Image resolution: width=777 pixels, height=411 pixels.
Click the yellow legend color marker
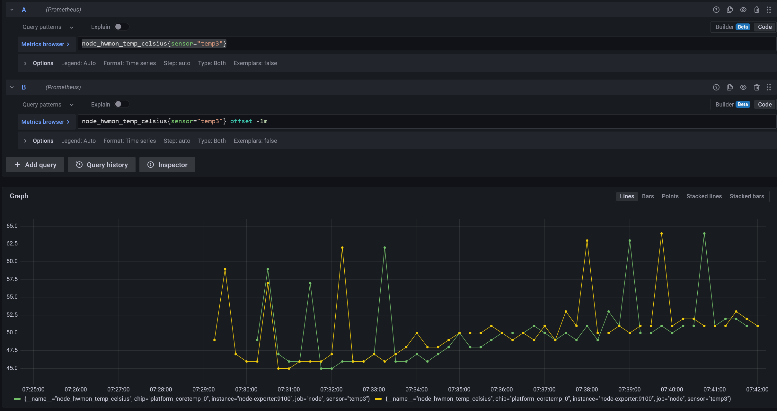tap(378, 399)
